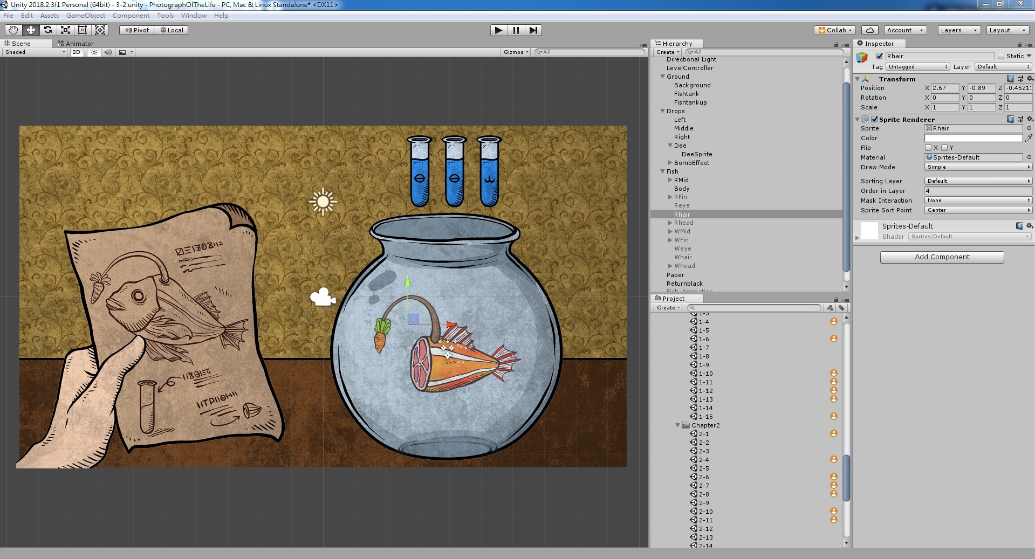Uncheck the Rhair active checkbox
This screenshot has height=559, width=1035.
tap(879, 56)
